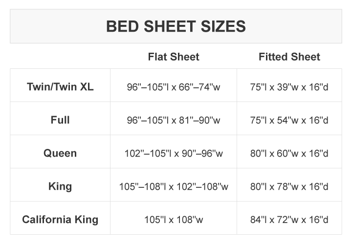Click California King flat sheet 105"l x 108"w
This screenshot has height=244, width=352.
pos(174,220)
